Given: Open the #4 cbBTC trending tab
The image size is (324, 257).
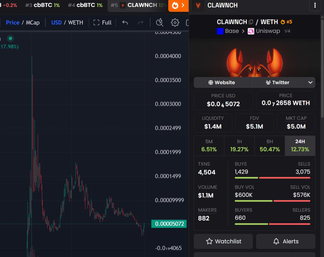Looking at the screenshot, I should pyautogui.click(x=85, y=5).
